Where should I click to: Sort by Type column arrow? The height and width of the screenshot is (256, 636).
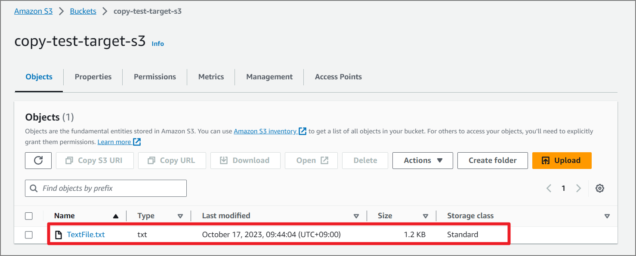coord(180,216)
